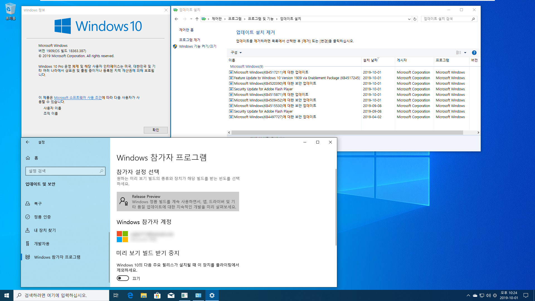Open the Recycle Bin desktop icon

(10, 11)
